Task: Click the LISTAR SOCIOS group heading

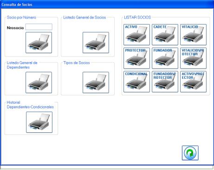Action: coord(137,18)
